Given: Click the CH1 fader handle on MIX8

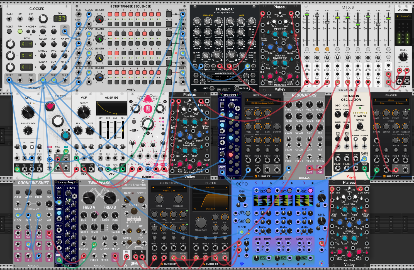Looking at the screenshot, I should (307, 14).
